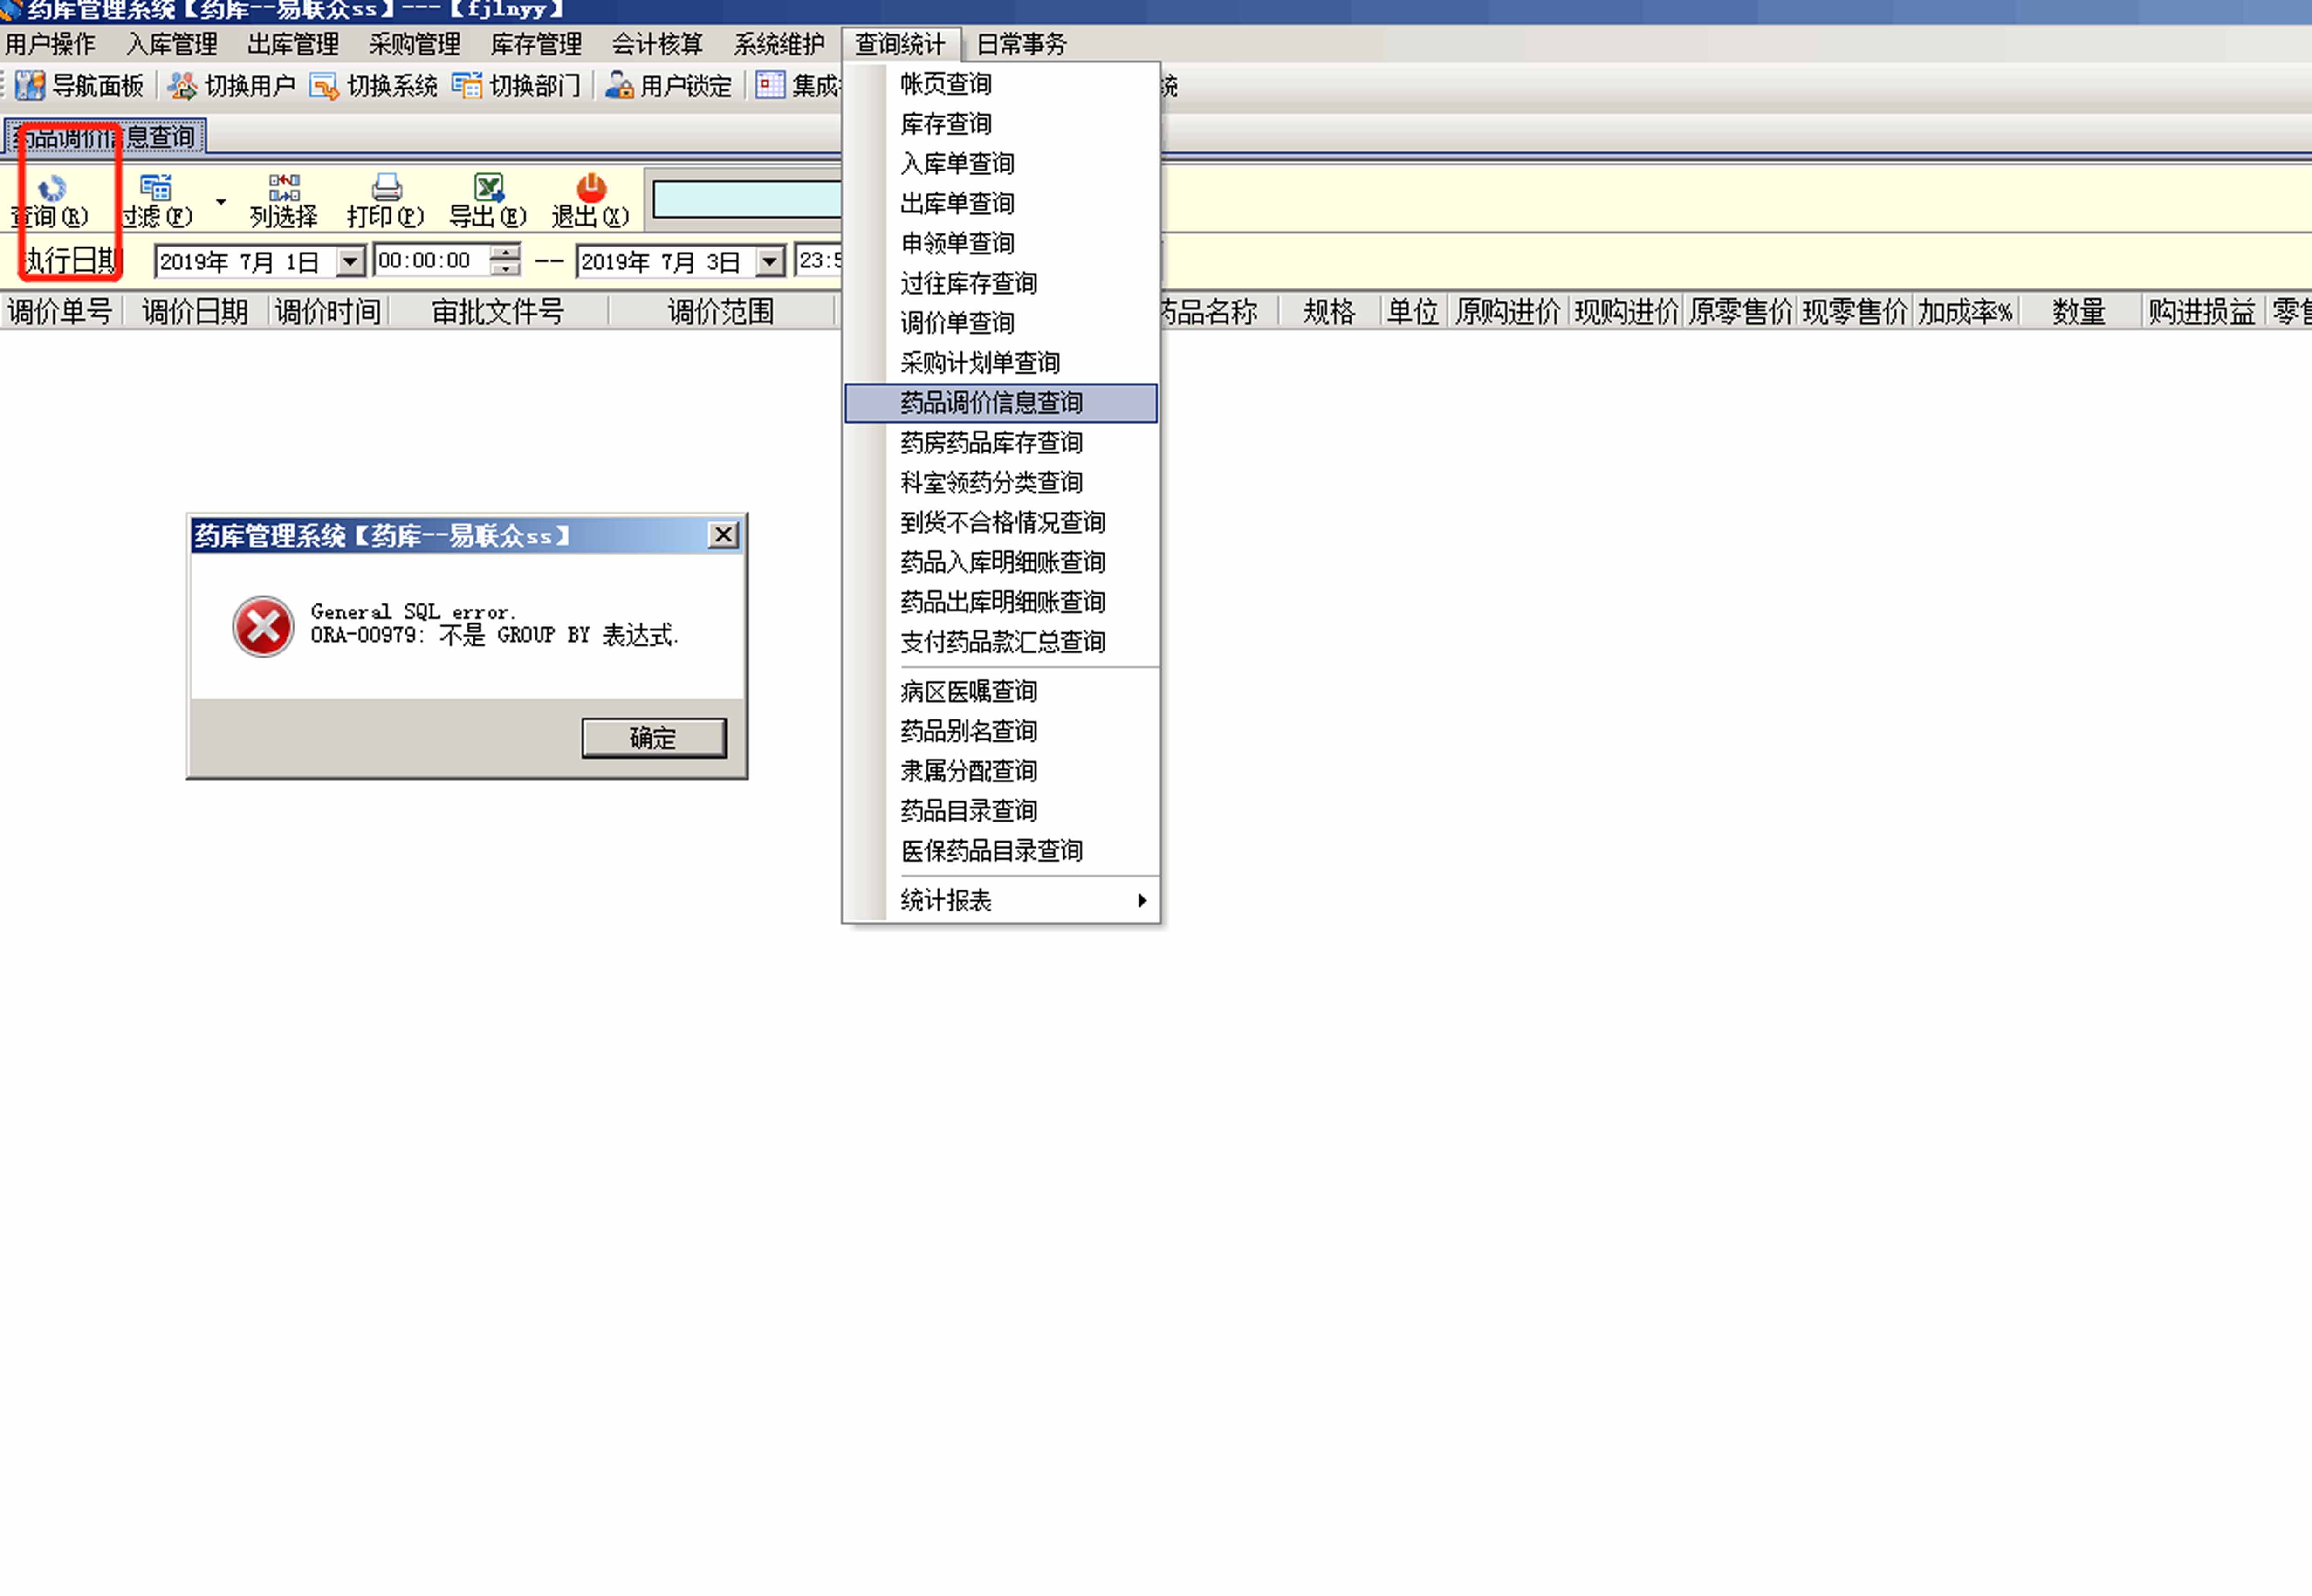Click the 过滤(F) filter icon

(x=155, y=188)
